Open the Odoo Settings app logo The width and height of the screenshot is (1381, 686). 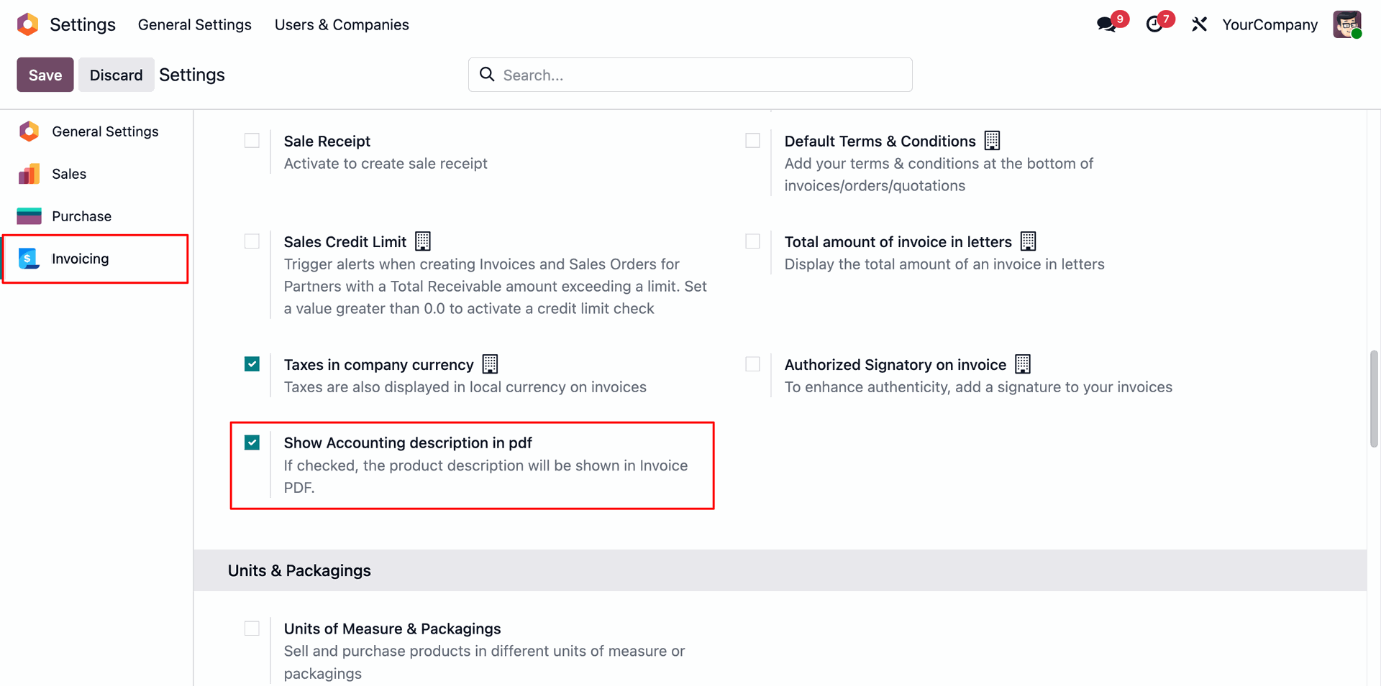pyautogui.click(x=28, y=24)
